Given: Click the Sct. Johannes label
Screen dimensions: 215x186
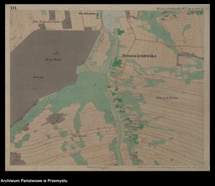Looking at the screenshot, I should [87, 13].
